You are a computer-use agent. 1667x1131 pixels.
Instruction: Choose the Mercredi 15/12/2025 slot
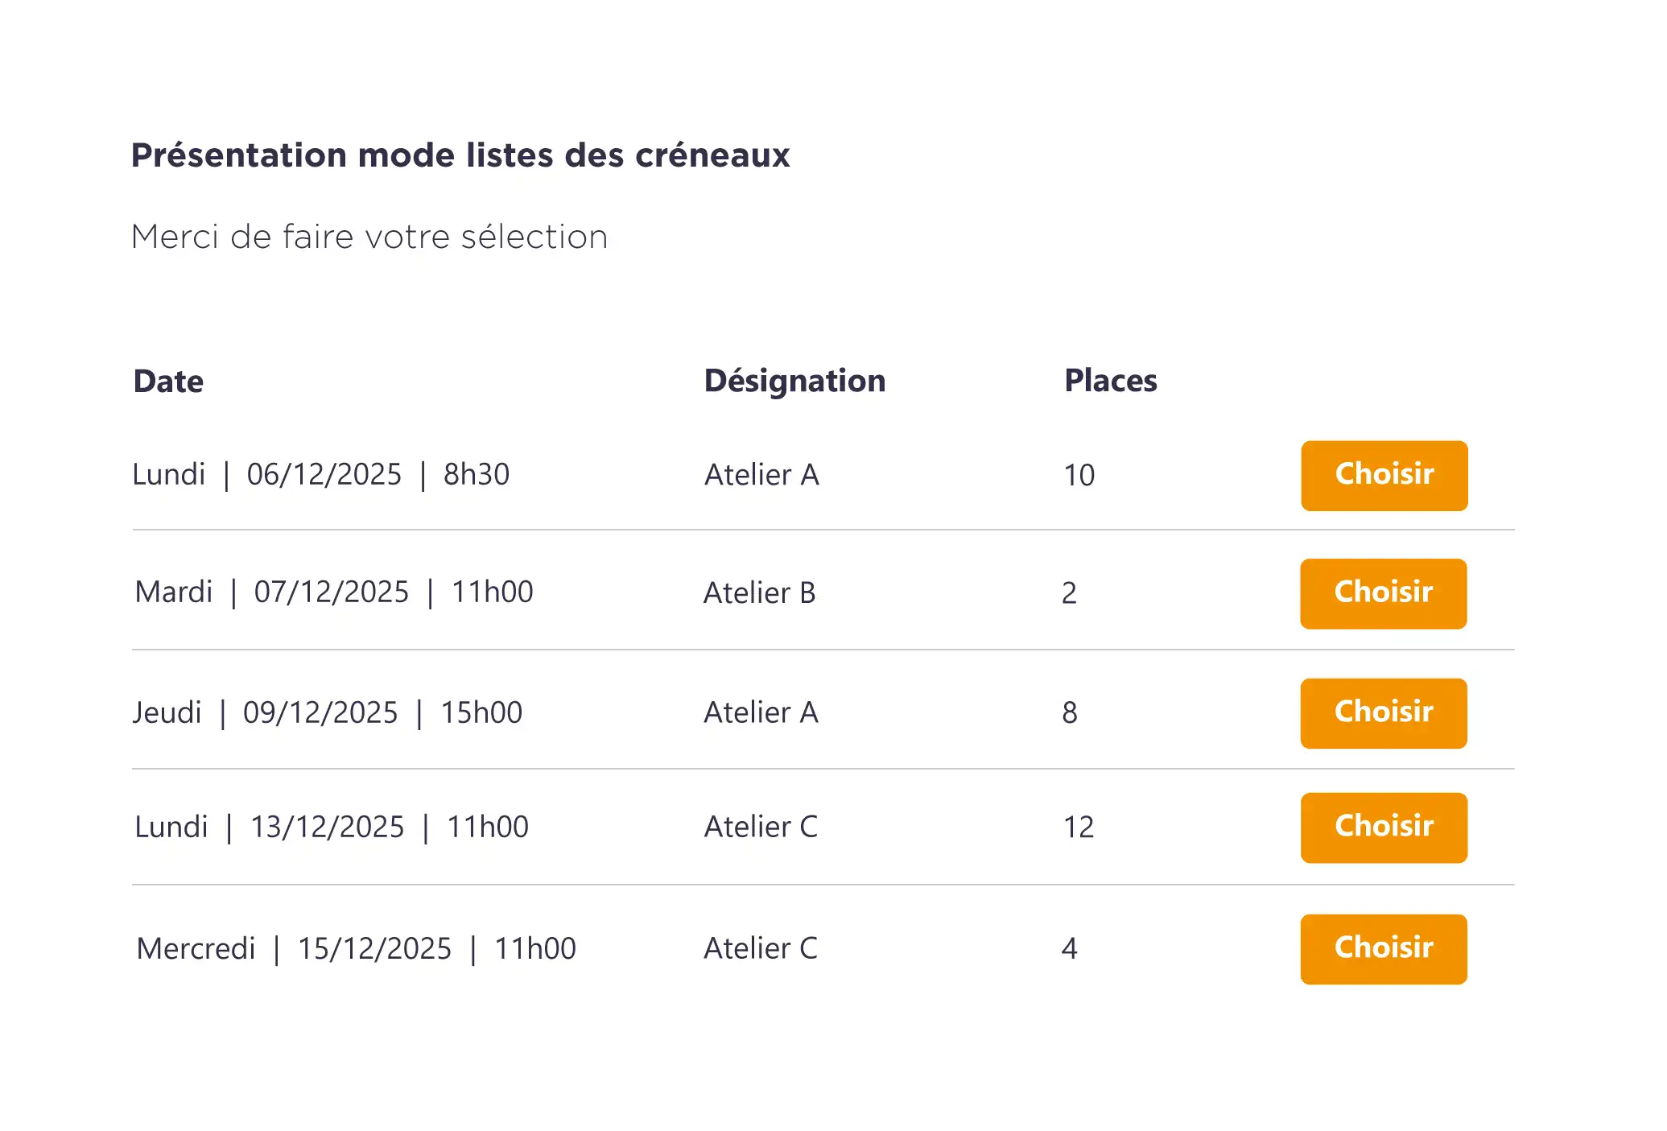[x=1383, y=949]
